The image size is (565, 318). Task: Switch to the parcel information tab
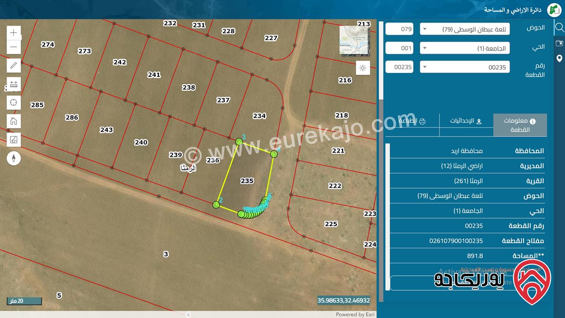(x=520, y=125)
